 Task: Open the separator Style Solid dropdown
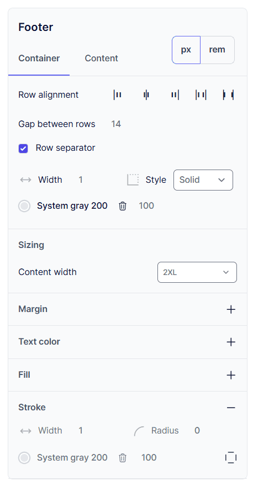point(203,180)
